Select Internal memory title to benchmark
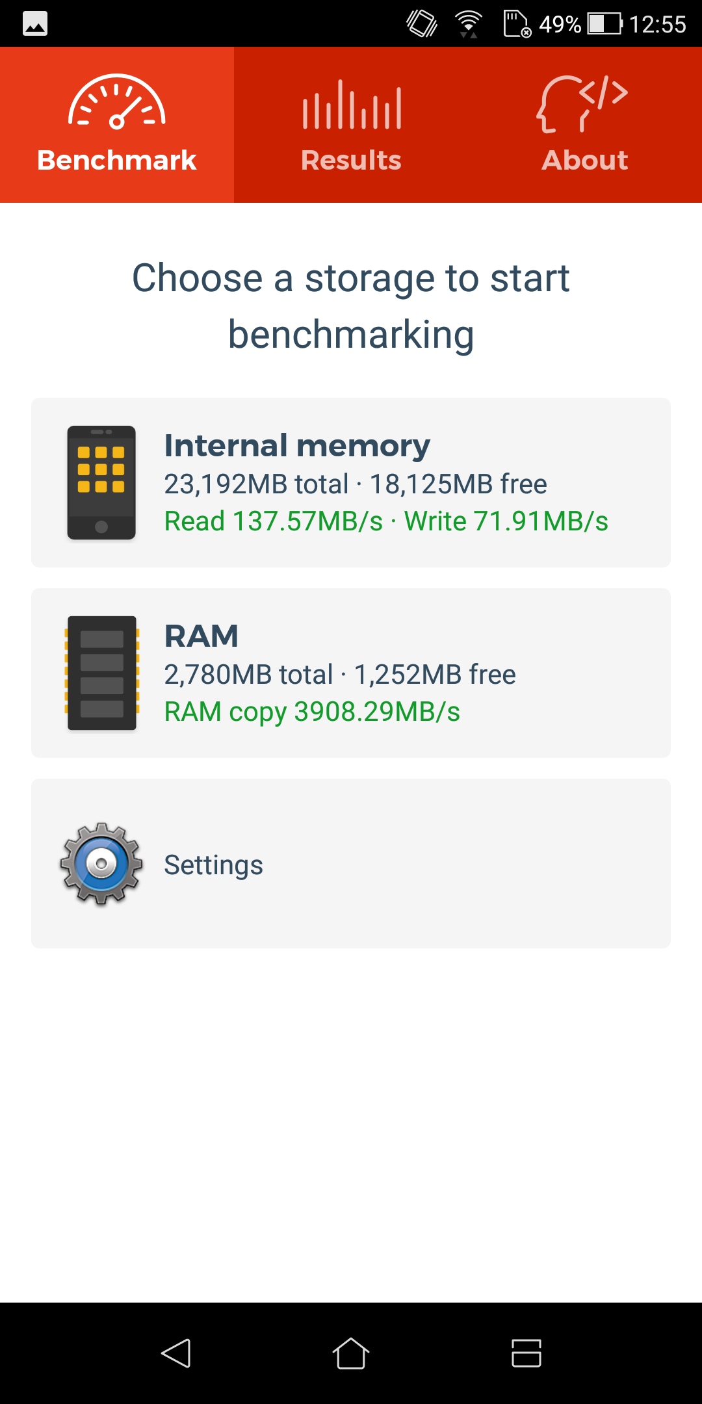Viewport: 702px width, 1404px height. coord(297,446)
